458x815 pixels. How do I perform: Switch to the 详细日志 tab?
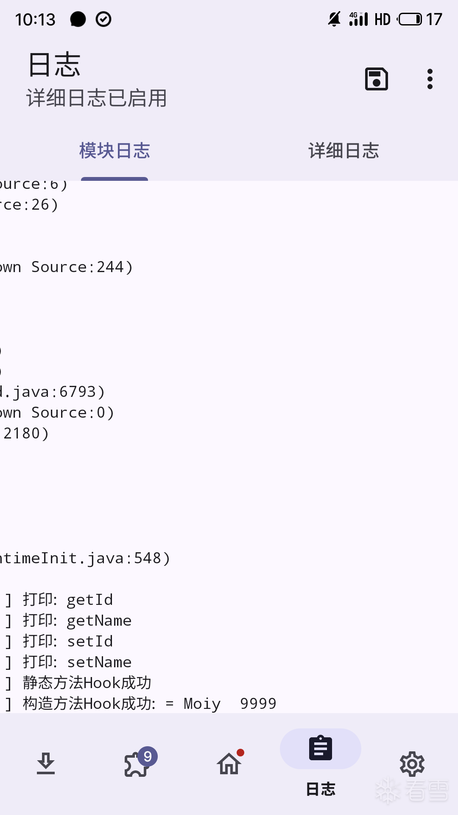click(343, 151)
